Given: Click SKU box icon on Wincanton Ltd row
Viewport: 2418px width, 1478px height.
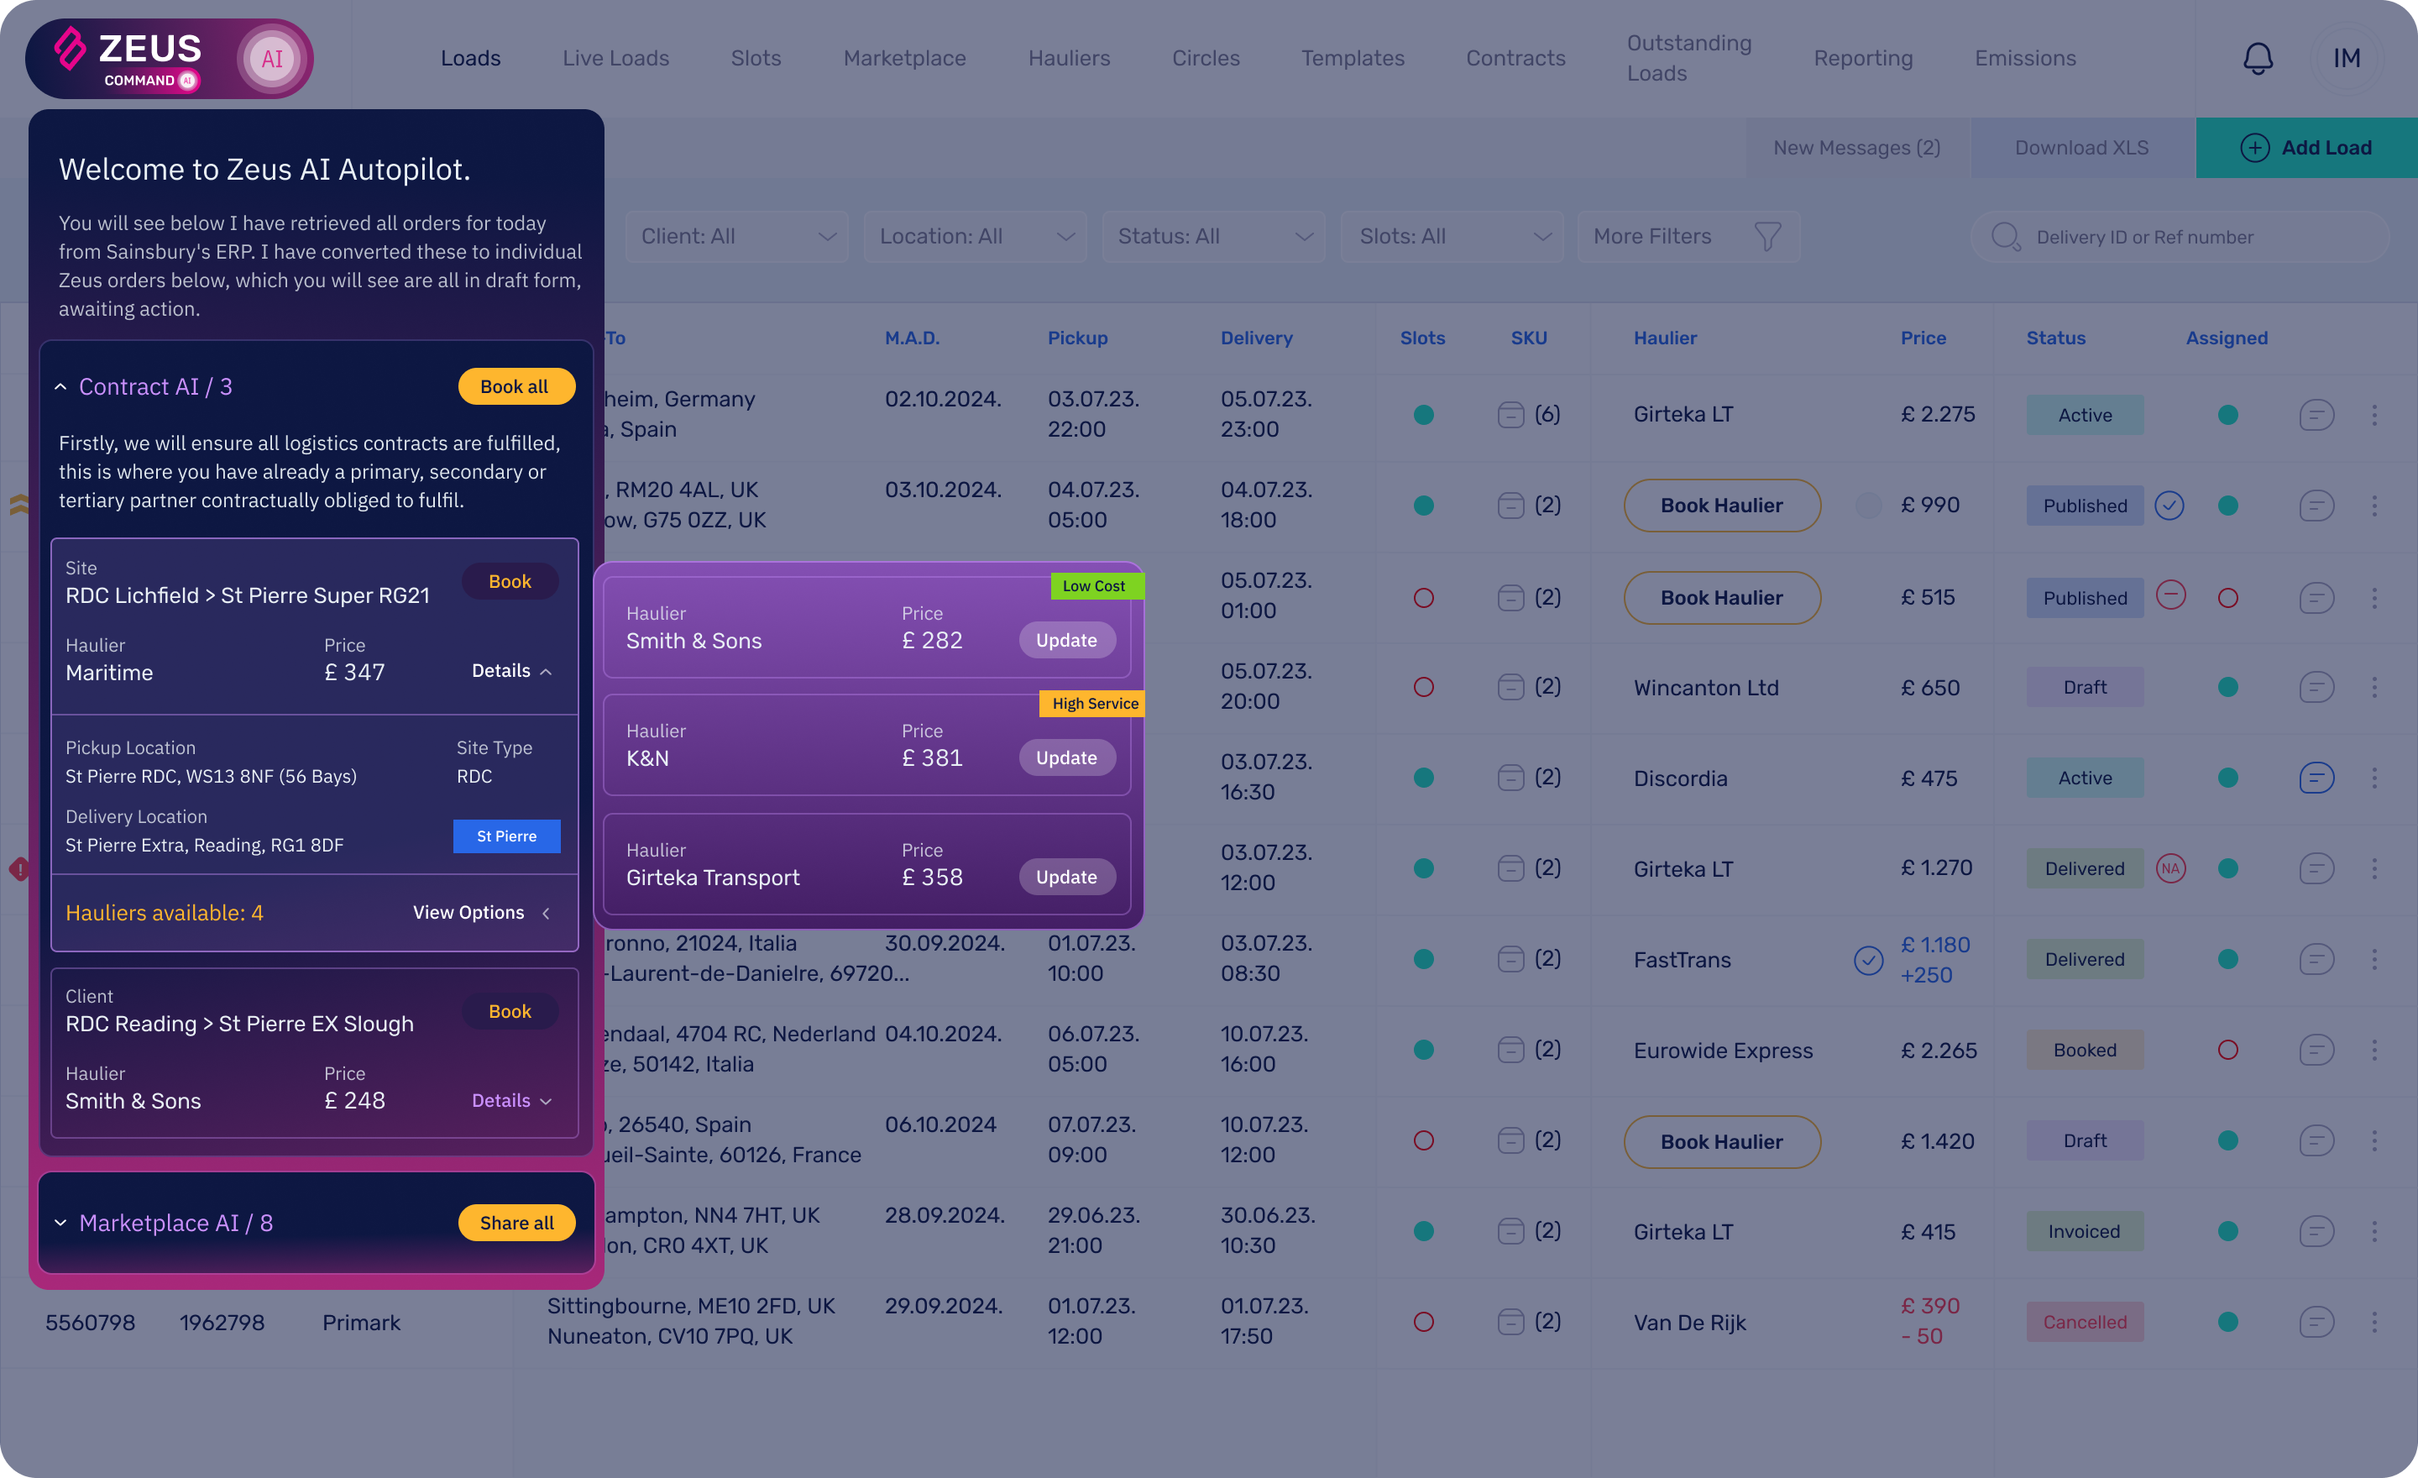Looking at the screenshot, I should tap(1510, 687).
